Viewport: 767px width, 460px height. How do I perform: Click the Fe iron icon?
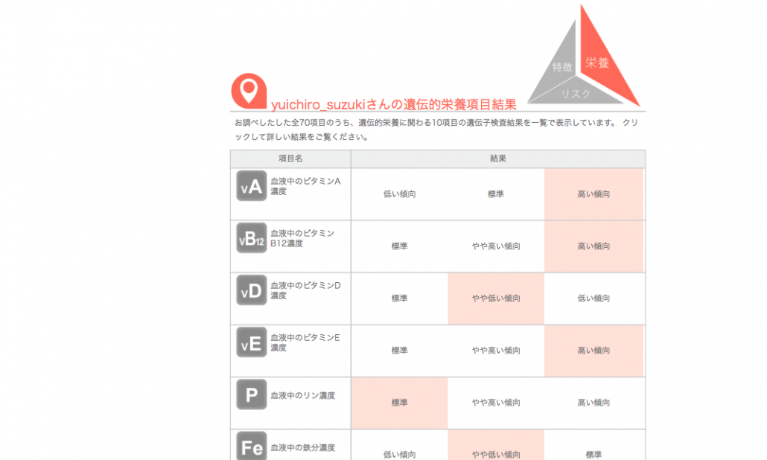tap(252, 447)
